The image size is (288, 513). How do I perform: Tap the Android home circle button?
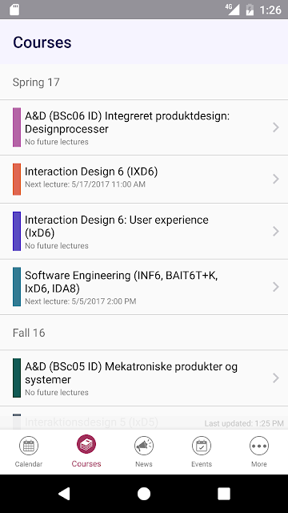[144, 494]
